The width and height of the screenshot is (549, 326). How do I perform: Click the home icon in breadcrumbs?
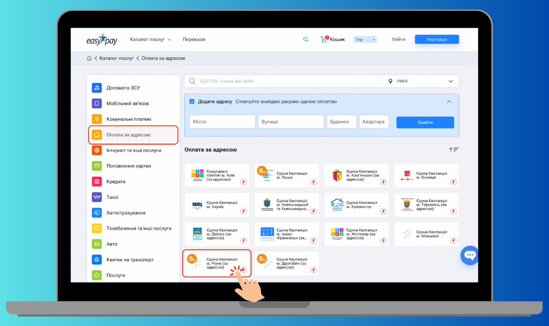[x=89, y=58]
